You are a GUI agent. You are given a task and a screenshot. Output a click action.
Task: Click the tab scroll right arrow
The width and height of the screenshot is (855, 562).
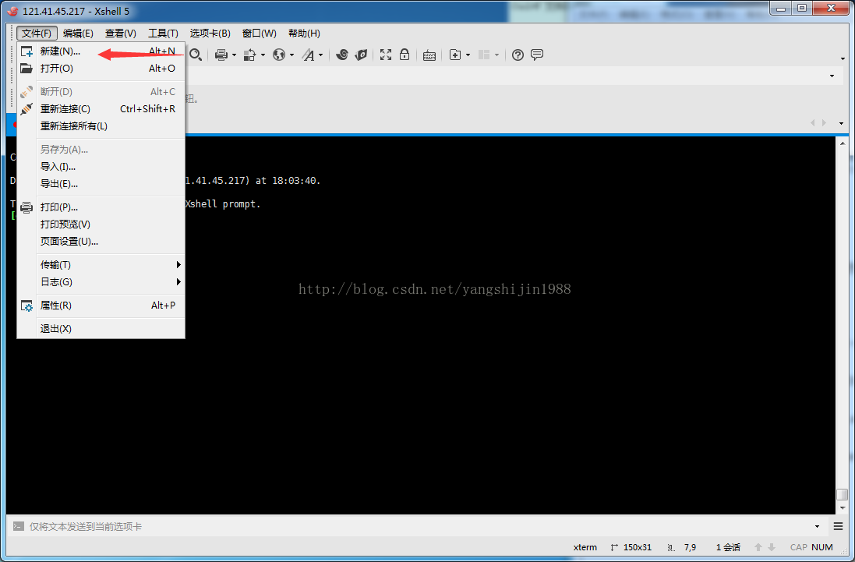click(x=824, y=123)
